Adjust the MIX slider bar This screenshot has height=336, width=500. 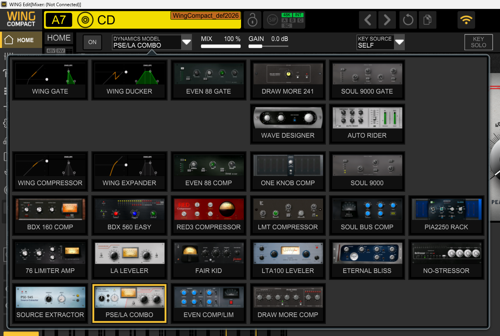[x=221, y=46]
